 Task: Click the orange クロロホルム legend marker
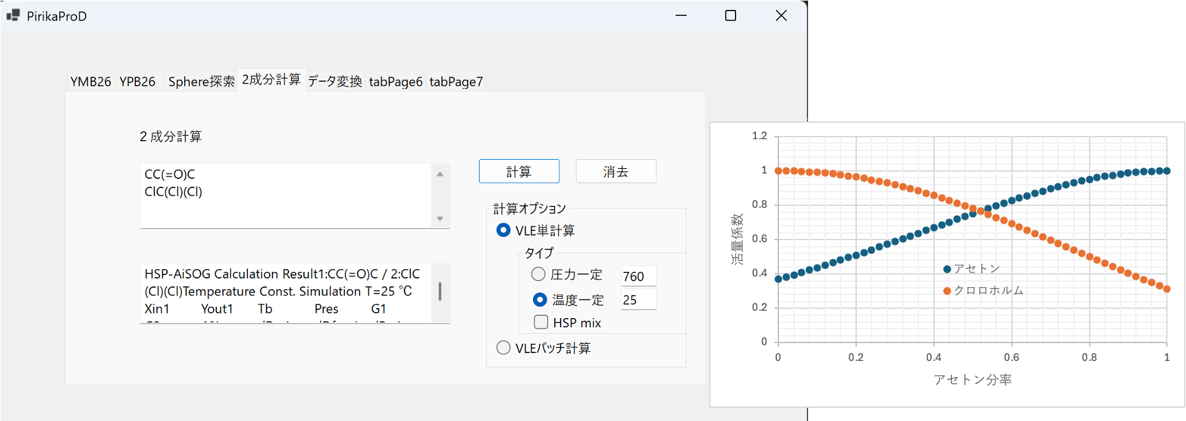pyautogui.click(x=947, y=291)
